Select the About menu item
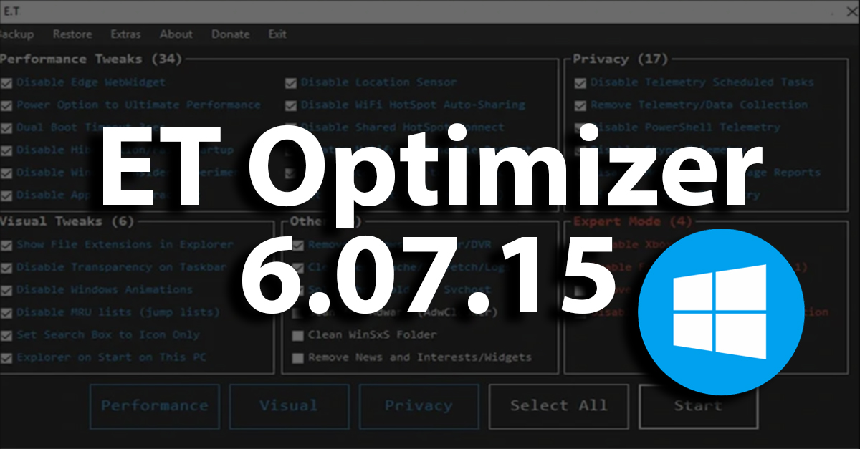 point(176,34)
